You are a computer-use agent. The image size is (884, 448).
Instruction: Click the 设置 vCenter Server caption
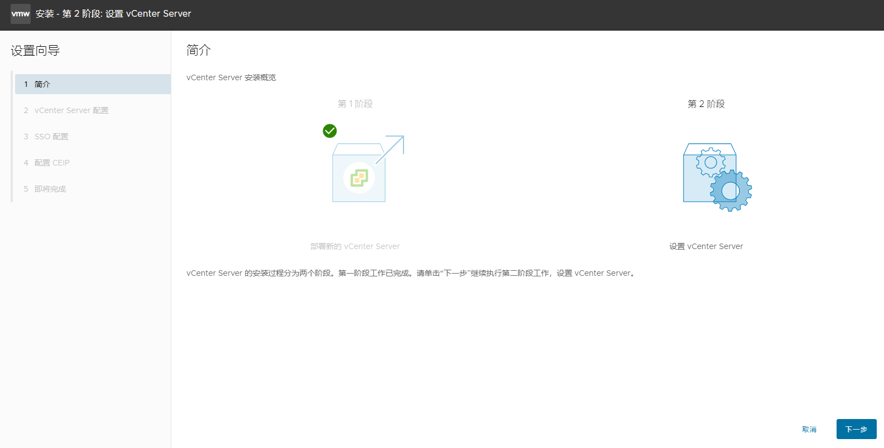pyautogui.click(x=706, y=246)
